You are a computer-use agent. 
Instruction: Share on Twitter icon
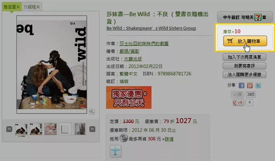coord(258,85)
